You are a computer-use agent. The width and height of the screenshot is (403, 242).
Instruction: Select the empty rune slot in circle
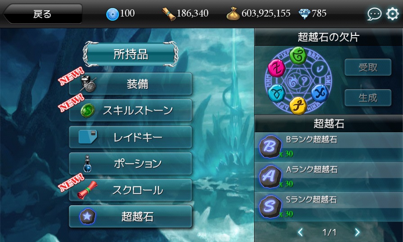pyautogui.click(x=320, y=69)
